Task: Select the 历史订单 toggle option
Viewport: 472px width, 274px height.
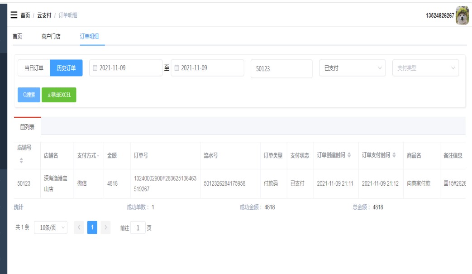Action: [x=66, y=68]
